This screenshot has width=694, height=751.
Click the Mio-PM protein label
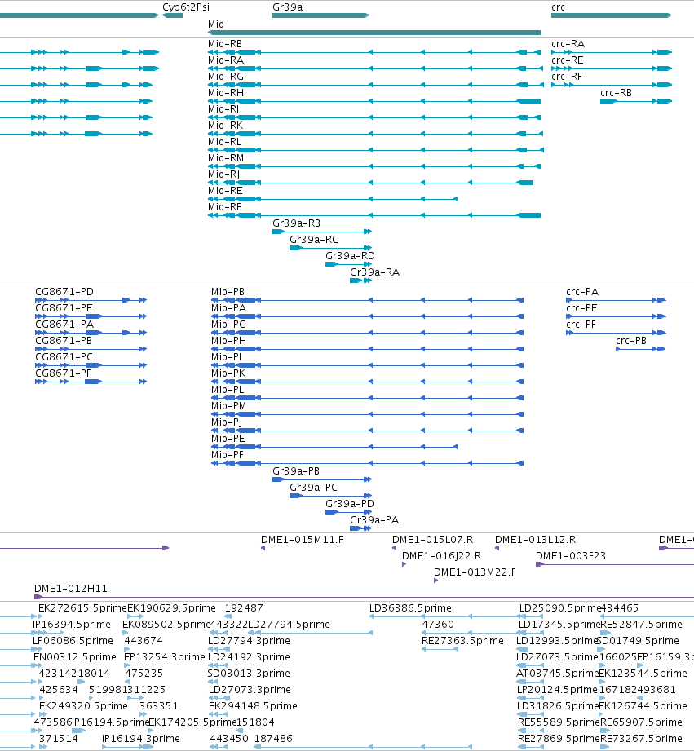(229, 406)
